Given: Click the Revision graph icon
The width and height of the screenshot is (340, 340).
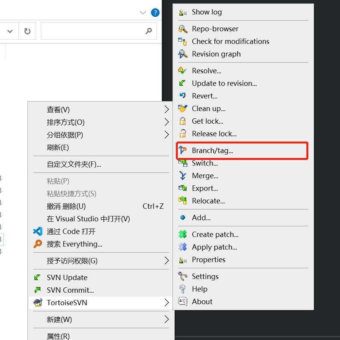Looking at the screenshot, I should pyautogui.click(x=182, y=54).
